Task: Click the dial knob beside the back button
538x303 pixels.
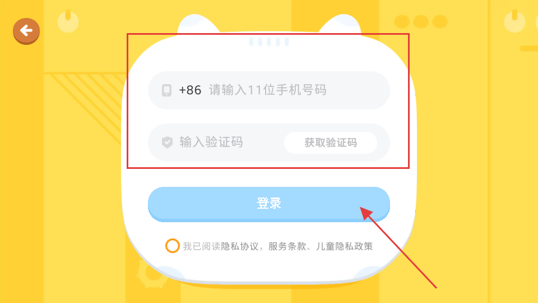Action: [68, 21]
